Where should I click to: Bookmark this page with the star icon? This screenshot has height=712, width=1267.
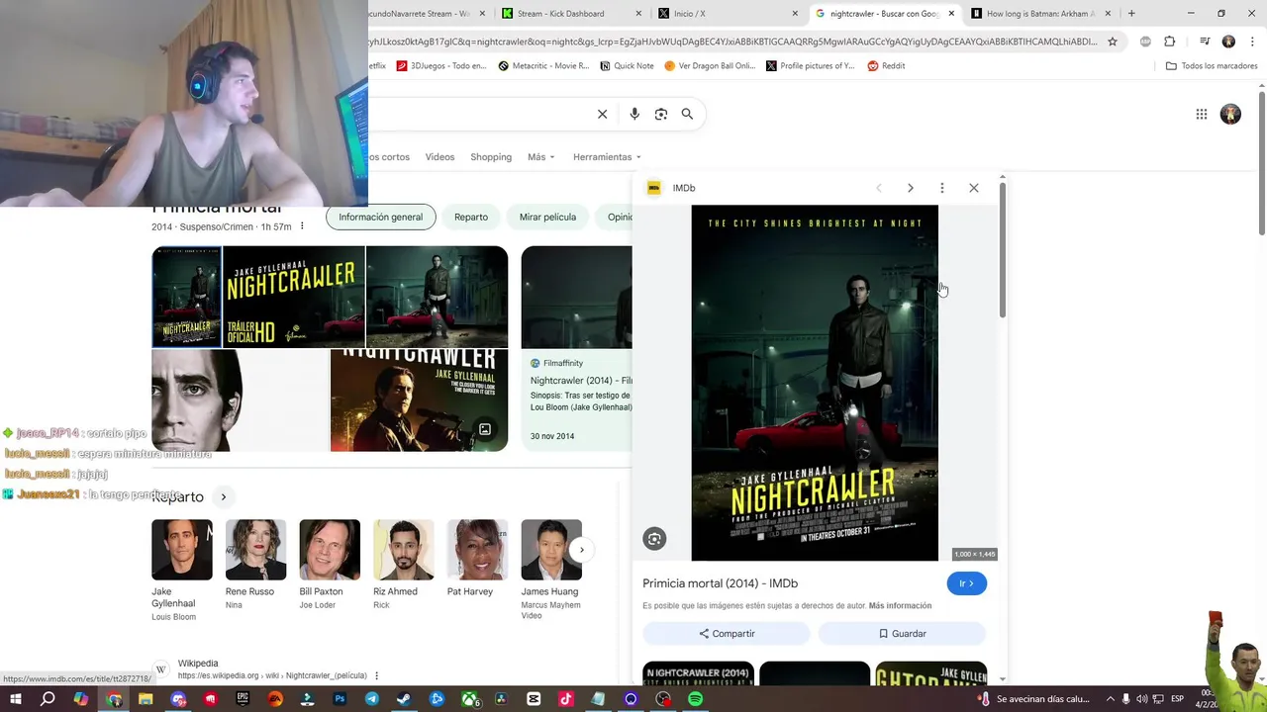pyautogui.click(x=1113, y=42)
